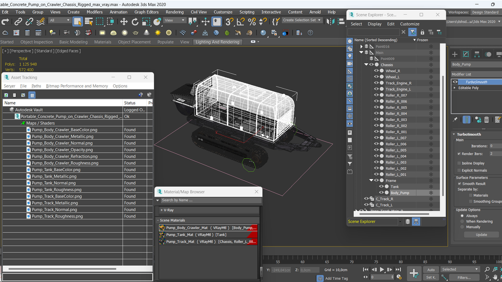Viewport: 502px width, 282px height.
Task: Open Scene Explorer Customize menu
Action: (x=410, y=24)
